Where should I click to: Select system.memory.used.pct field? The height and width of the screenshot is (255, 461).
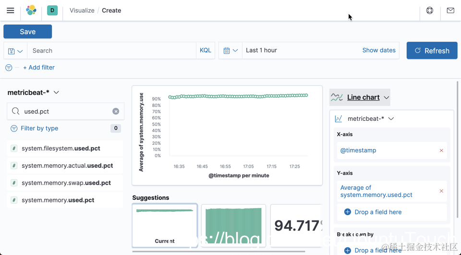point(65,200)
